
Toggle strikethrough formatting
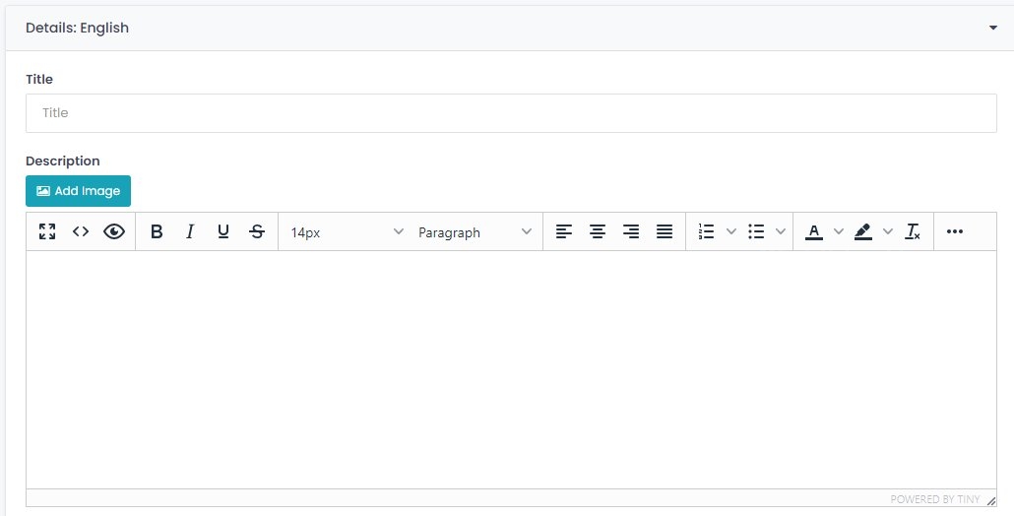coord(257,231)
